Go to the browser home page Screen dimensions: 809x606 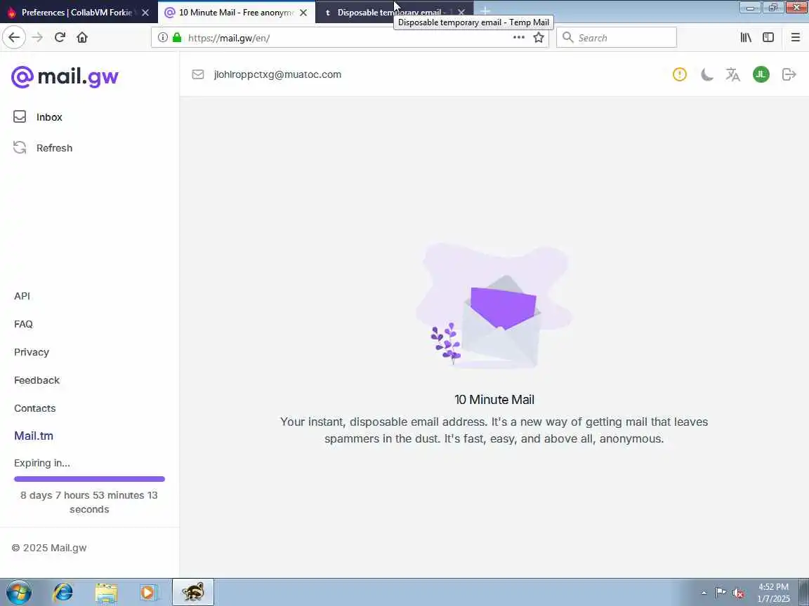coord(82,38)
